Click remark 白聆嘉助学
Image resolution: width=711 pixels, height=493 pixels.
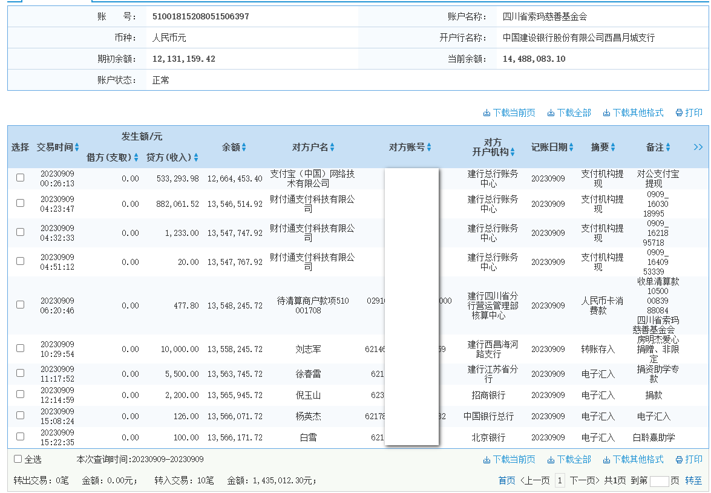654,437
